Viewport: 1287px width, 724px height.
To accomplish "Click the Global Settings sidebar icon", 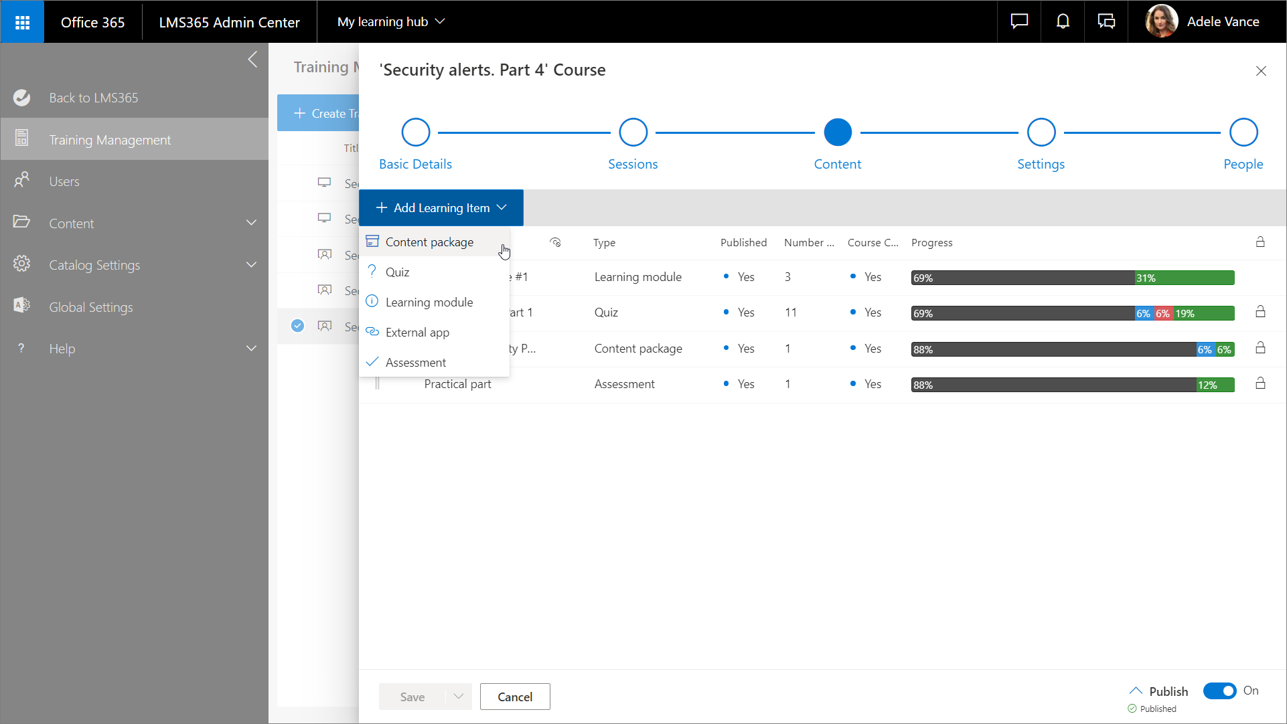I will 22,306.
